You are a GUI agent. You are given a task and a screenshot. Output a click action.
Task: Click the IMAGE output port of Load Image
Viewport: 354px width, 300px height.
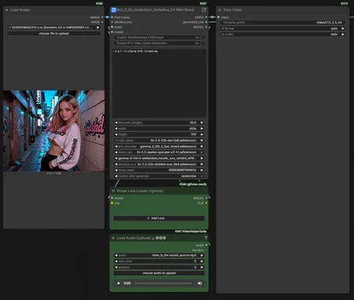coord(102,17)
